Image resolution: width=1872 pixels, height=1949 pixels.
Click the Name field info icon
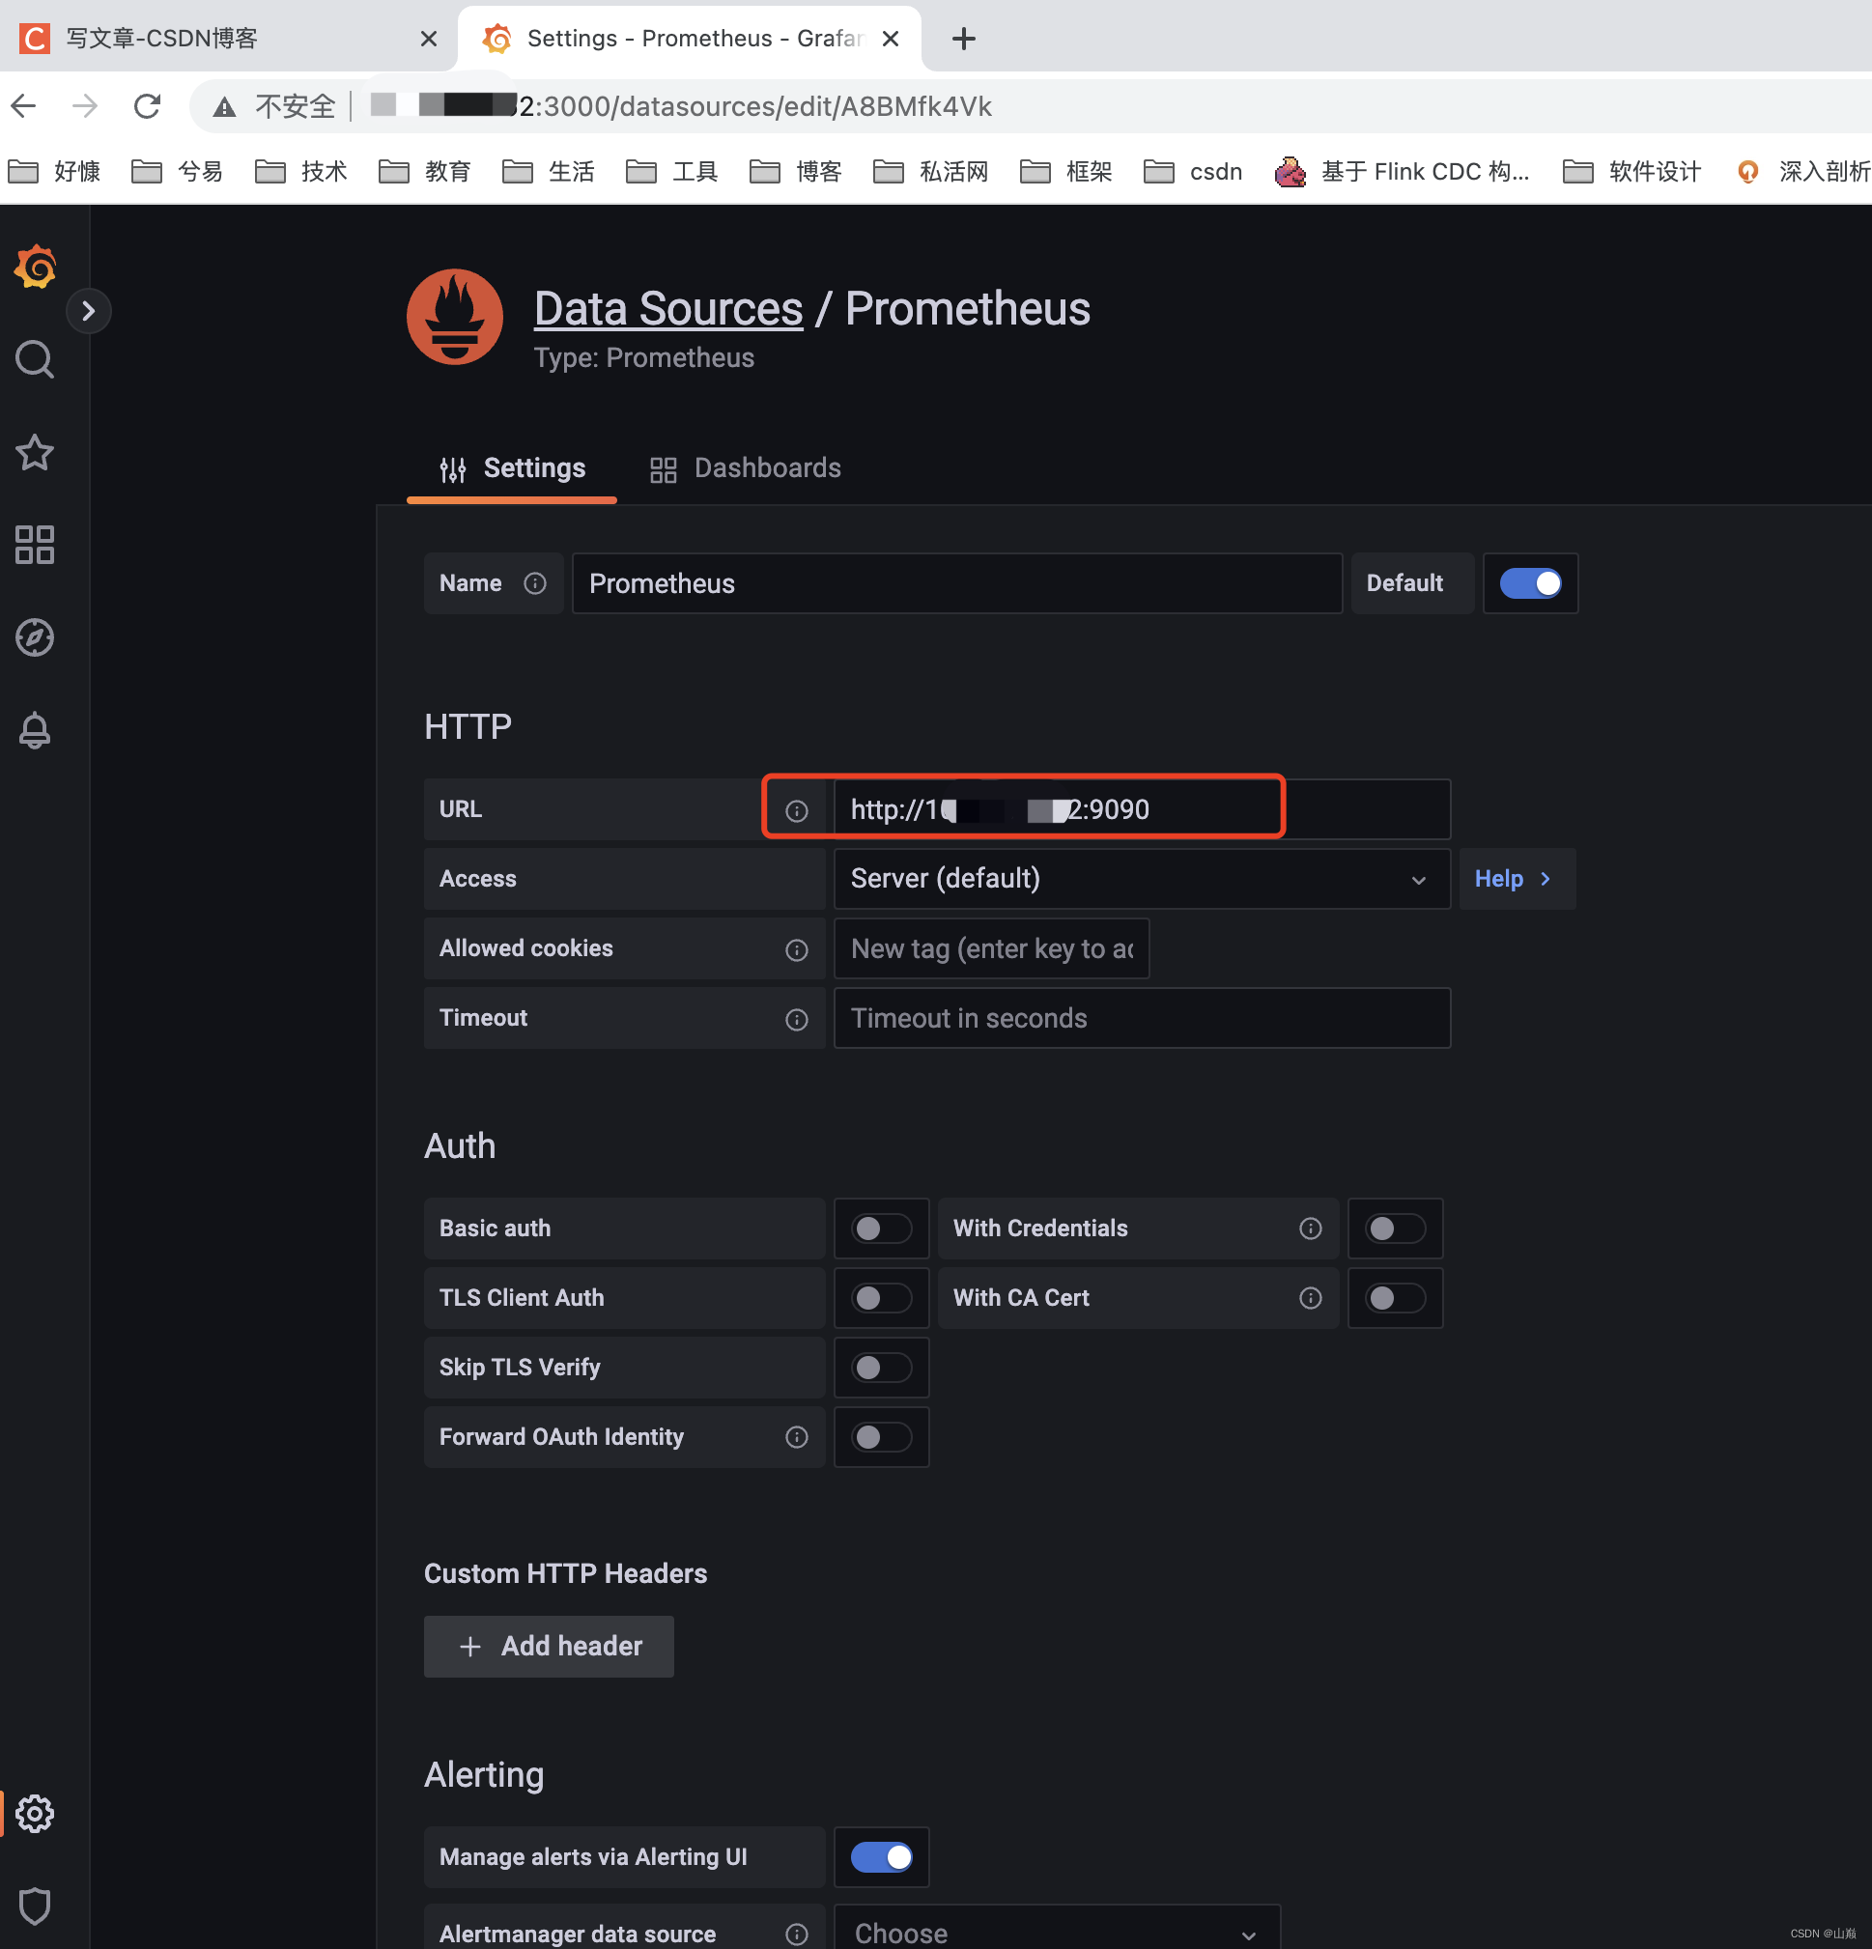click(x=535, y=583)
